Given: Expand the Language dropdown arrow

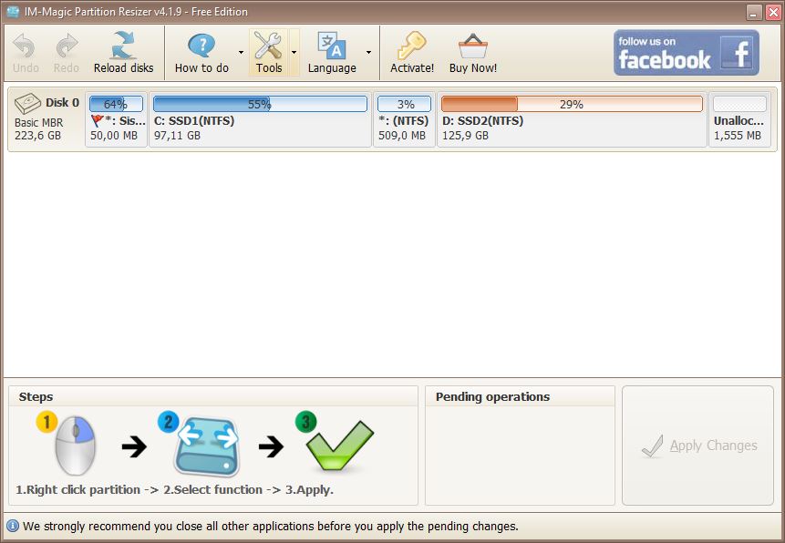Looking at the screenshot, I should click(369, 53).
